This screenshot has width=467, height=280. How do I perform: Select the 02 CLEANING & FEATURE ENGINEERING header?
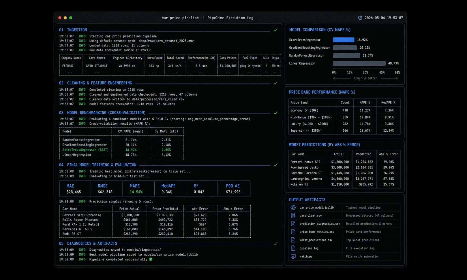95,83
